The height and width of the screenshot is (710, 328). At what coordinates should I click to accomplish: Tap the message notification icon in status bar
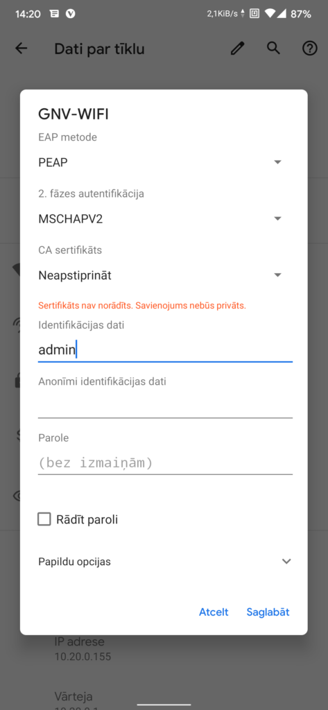tap(54, 14)
